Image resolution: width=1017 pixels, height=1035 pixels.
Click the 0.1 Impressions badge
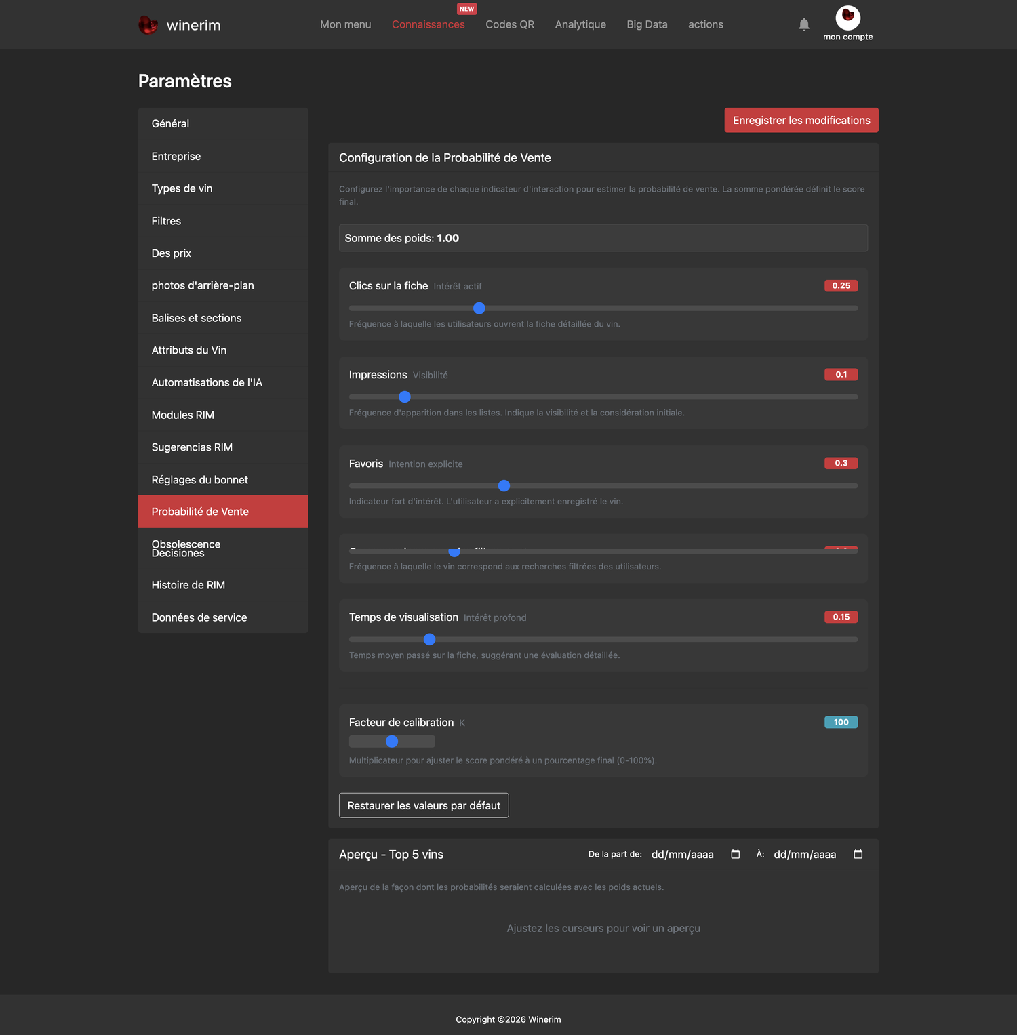[841, 375]
